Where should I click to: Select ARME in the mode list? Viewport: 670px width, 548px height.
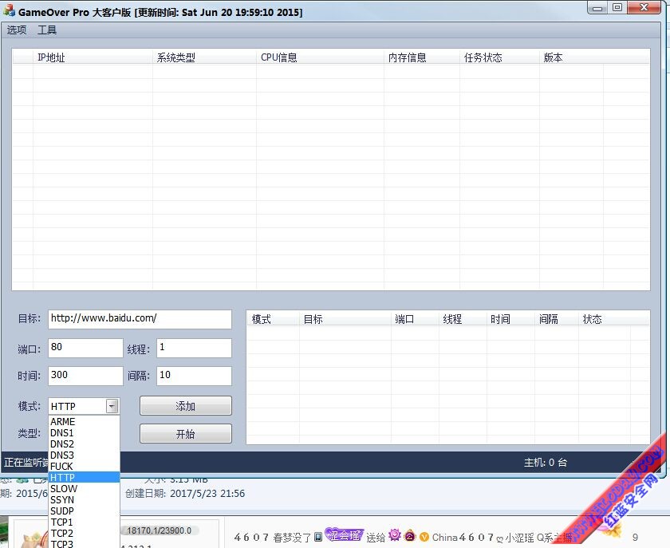(x=84, y=421)
